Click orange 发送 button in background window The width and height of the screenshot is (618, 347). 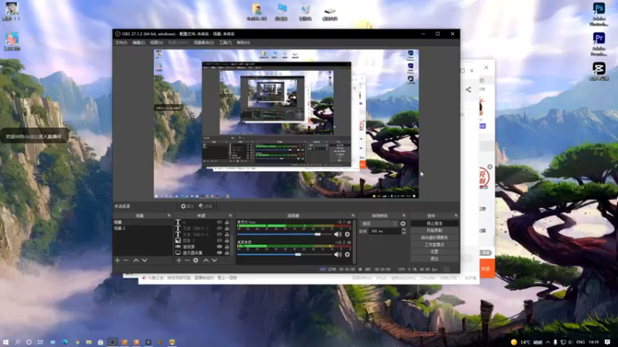point(487,268)
